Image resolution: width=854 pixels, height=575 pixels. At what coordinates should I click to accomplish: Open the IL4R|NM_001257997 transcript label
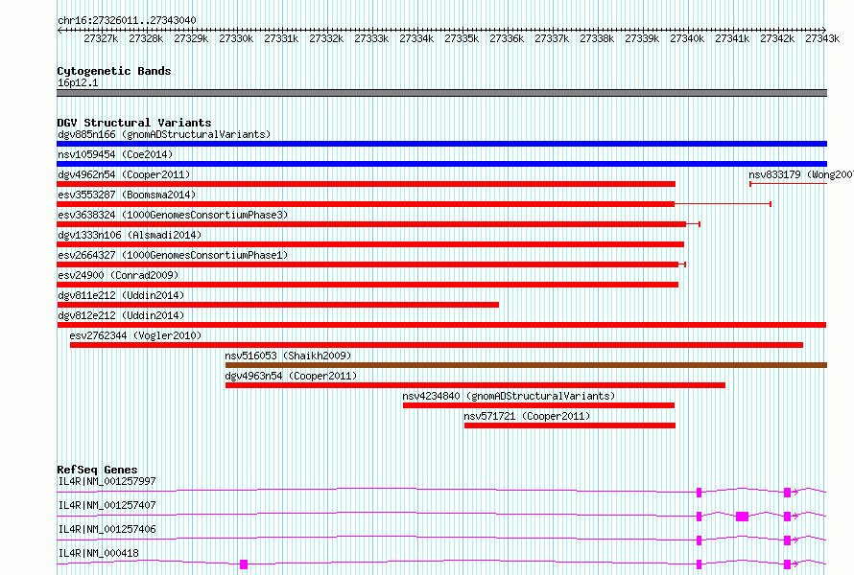click(107, 481)
